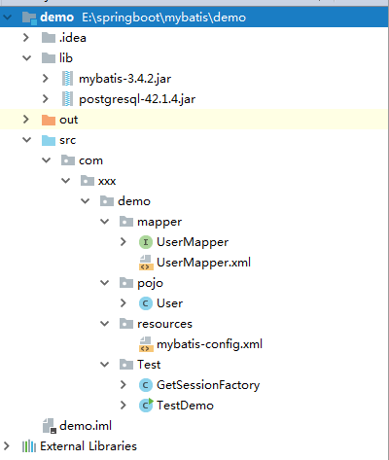Viewport: 389px width, 460px height.
Task: Select the 'postgresql-42.1.4.jar' label
Action: click(x=137, y=99)
